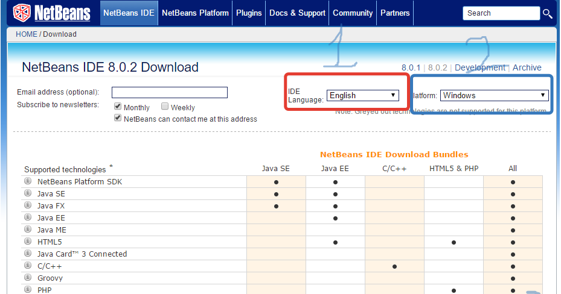The image size is (561, 294).
Task: Click the 'Supported technologies' heading
Action: [x=65, y=169]
